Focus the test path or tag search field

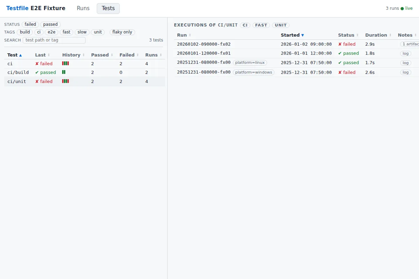(54, 40)
